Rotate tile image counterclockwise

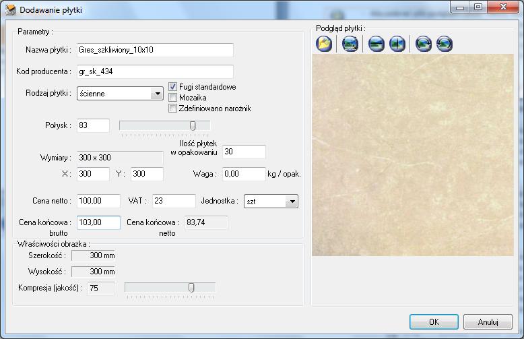tap(445, 44)
